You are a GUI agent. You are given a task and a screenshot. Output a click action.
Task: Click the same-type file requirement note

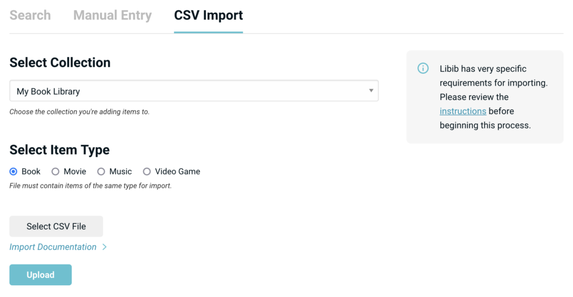point(91,186)
